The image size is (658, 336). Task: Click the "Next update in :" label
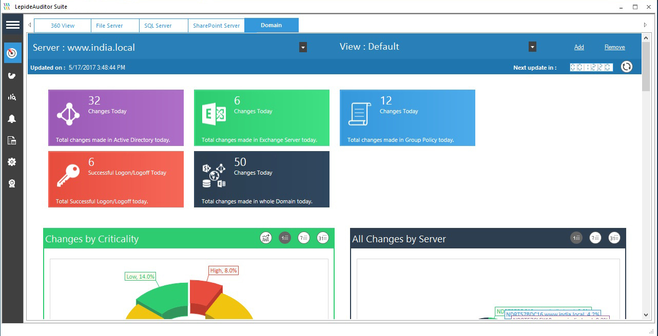(x=535, y=68)
